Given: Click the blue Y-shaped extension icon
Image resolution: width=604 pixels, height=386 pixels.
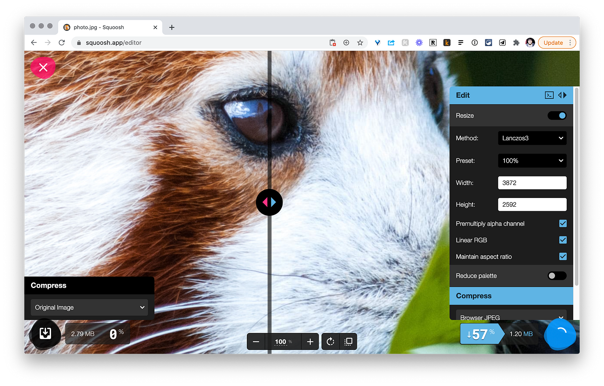Looking at the screenshot, I should pos(377,42).
